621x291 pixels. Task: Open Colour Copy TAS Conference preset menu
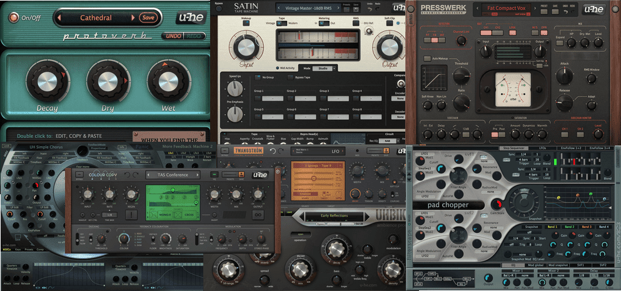tap(173, 175)
